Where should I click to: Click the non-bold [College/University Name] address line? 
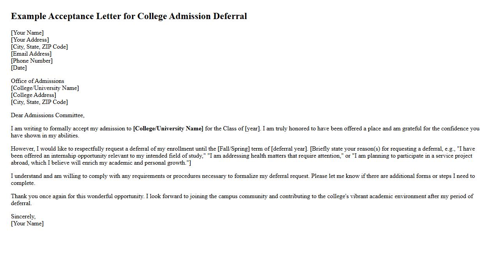click(x=45, y=88)
